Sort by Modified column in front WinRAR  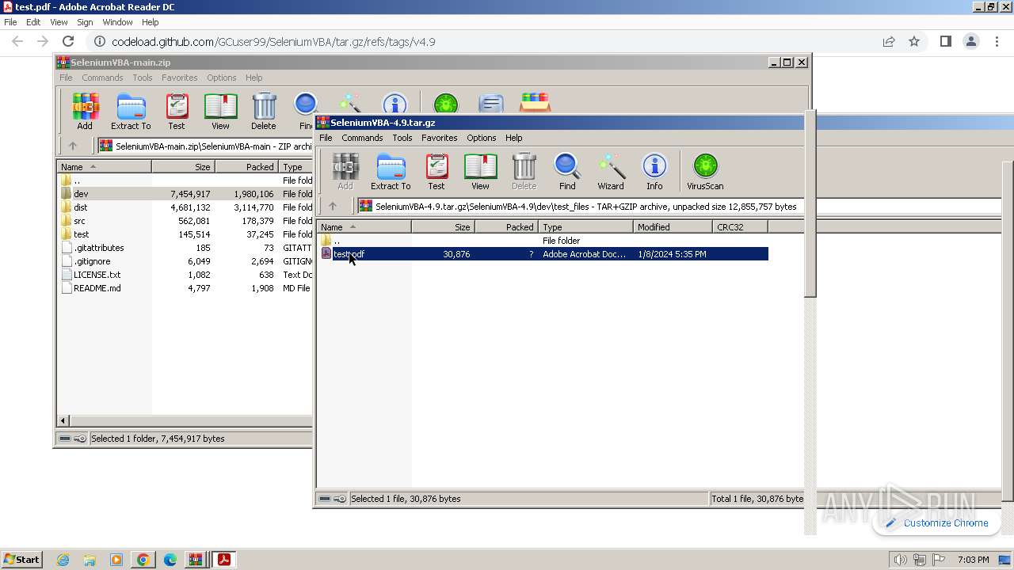[673, 227]
